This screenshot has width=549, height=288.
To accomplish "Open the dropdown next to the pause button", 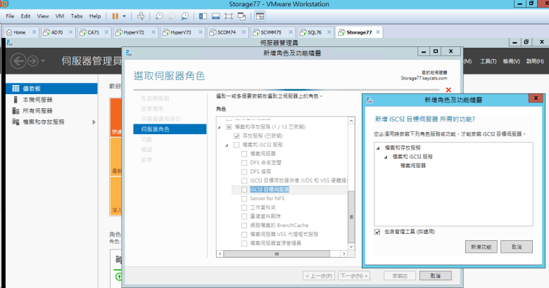I will click(125, 15).
